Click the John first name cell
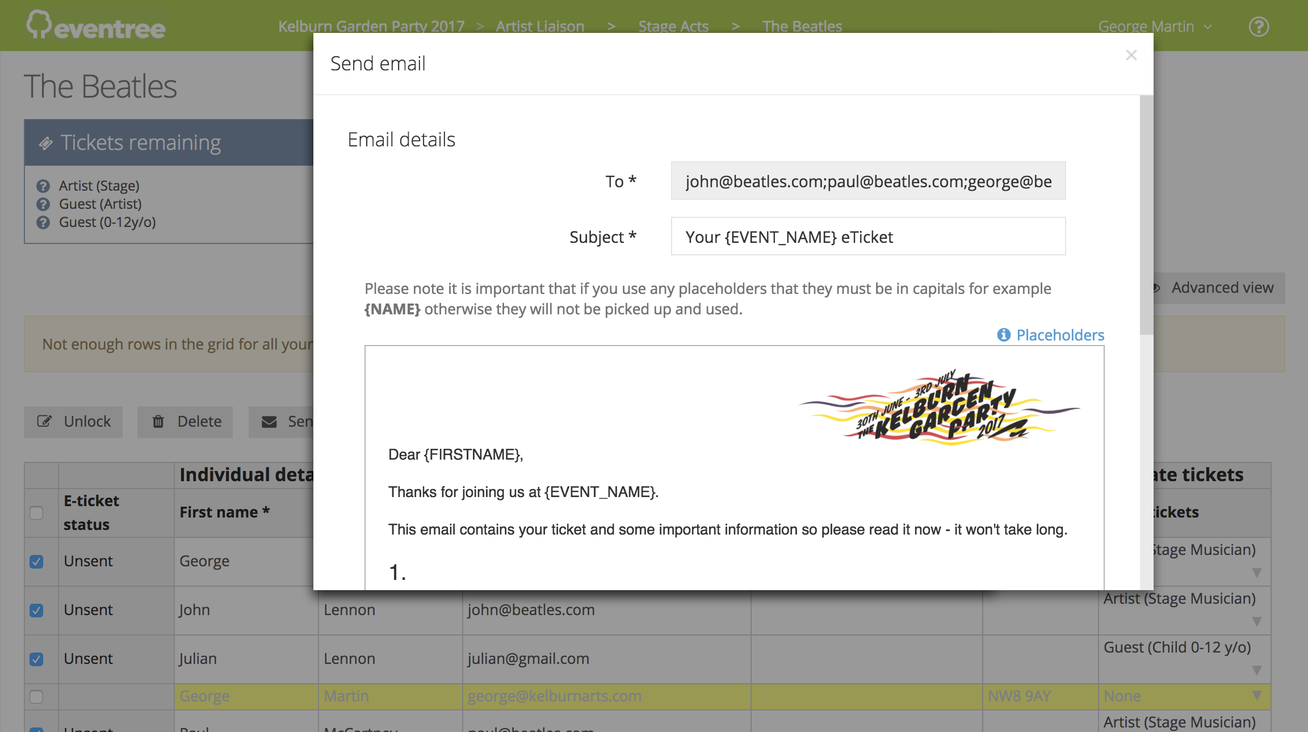1308x732 pixels. [x=246, y=610]
